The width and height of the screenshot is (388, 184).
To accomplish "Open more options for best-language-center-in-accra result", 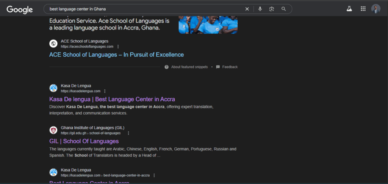I will coord(154,175).
